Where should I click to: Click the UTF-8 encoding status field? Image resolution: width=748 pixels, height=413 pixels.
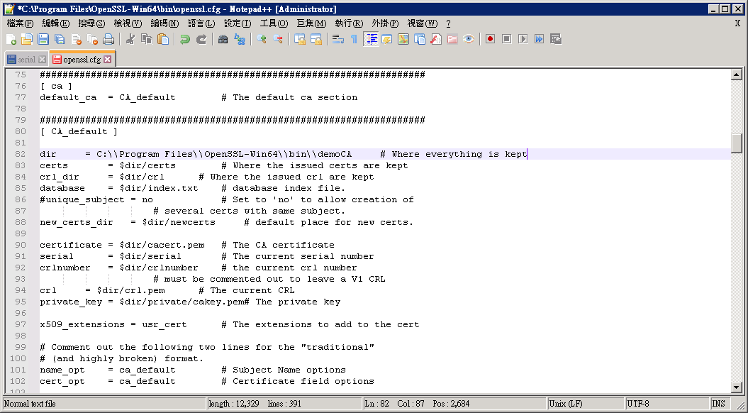coord(667,404)
